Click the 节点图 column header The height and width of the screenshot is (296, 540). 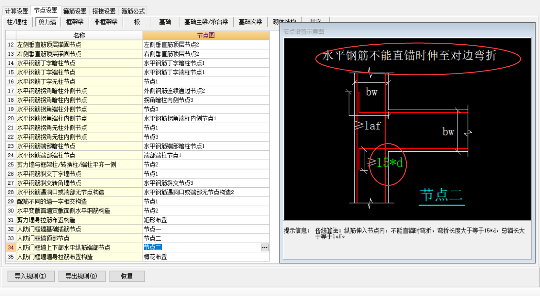tap(206, 35)
